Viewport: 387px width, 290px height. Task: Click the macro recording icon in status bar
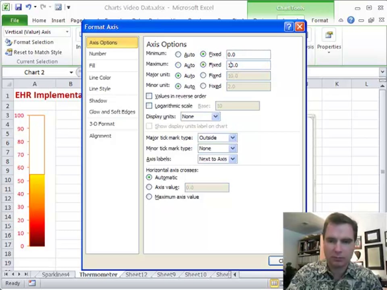[32, 283]
